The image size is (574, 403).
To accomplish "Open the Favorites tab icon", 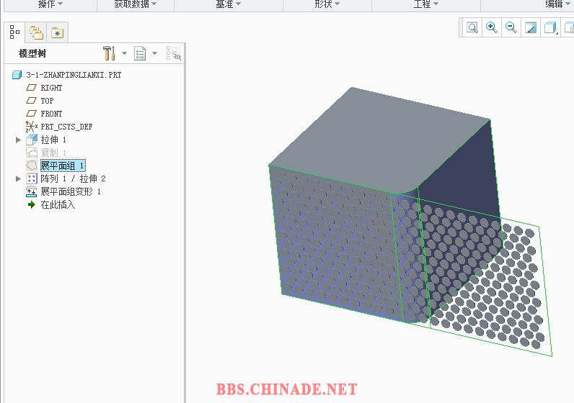I will pos(58,32).
